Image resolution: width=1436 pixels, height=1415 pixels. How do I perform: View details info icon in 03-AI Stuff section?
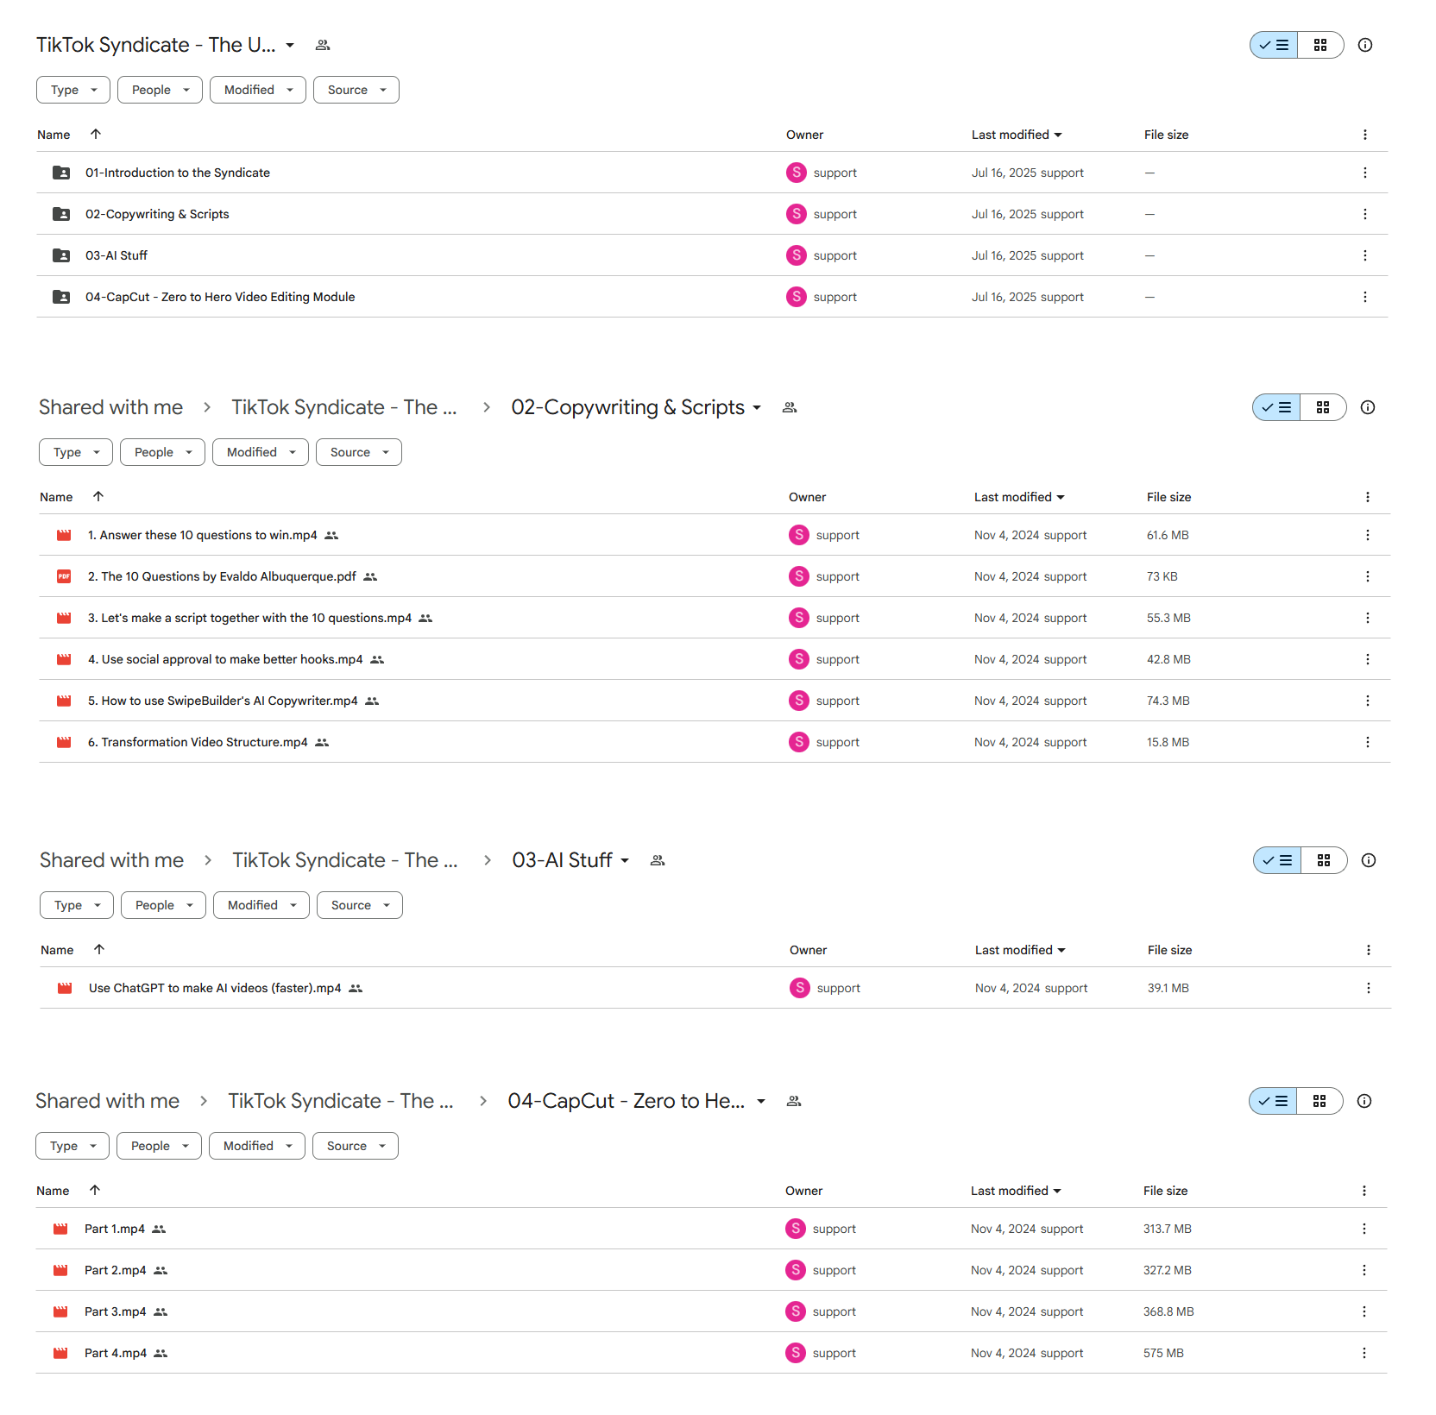tap(1369, 860)
